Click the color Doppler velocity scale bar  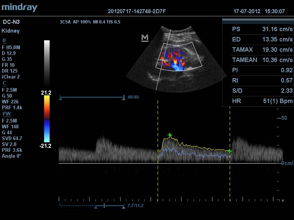[47, 119]
